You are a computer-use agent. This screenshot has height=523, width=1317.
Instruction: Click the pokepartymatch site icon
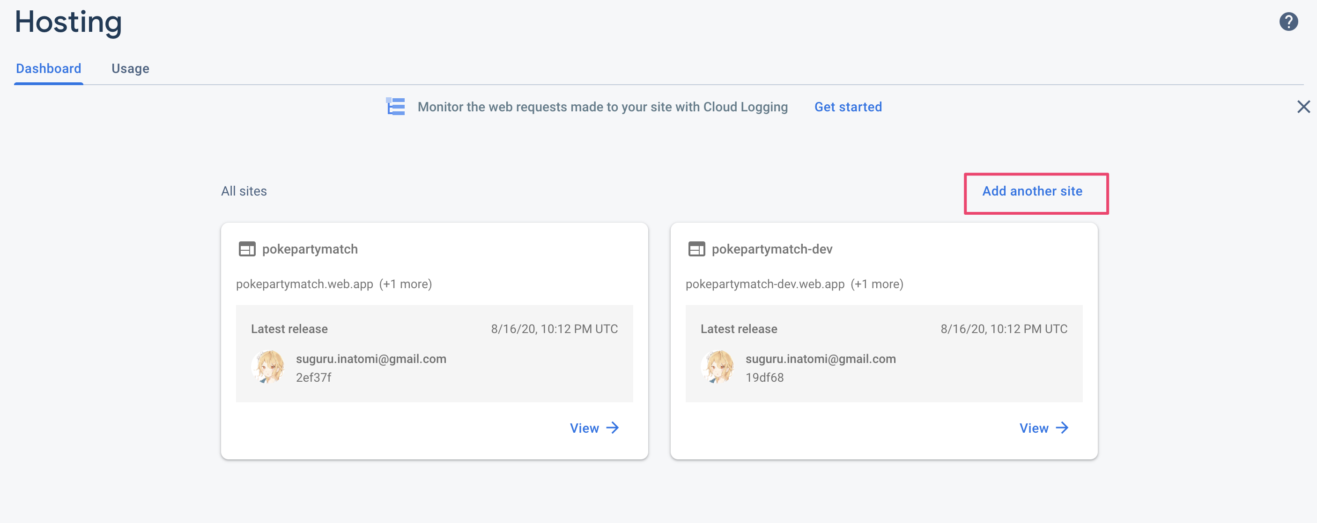point(247,249)
